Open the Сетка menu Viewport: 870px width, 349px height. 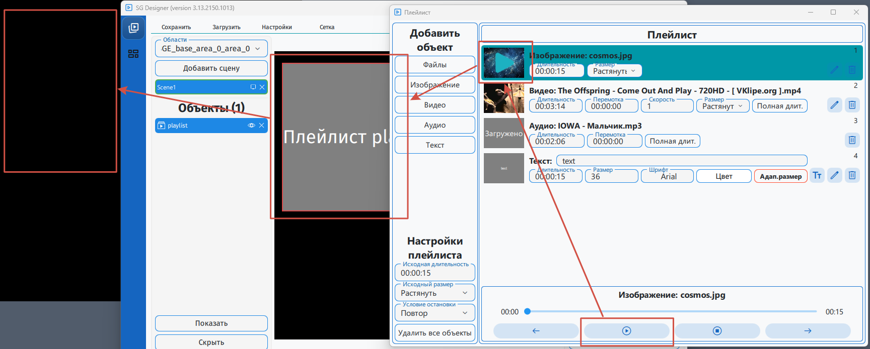point(327,27)
